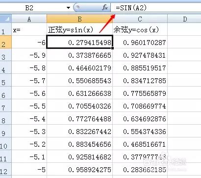
Task: Click the formula bar showing =SIN(A2)
Action: click(156, 8)
